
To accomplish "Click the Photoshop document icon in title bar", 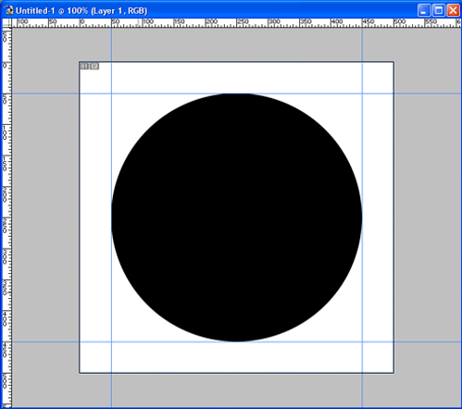I will tap(8, 10).
